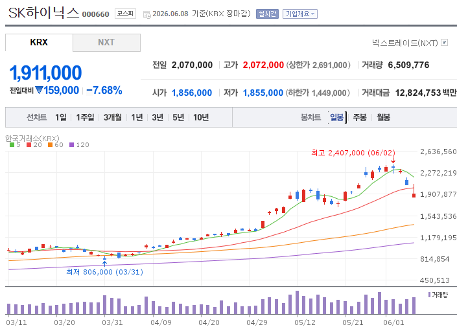Click the 한국거래소(KRX) chart caption
Viewport: 457px width, 327px height.
[32, 138]
